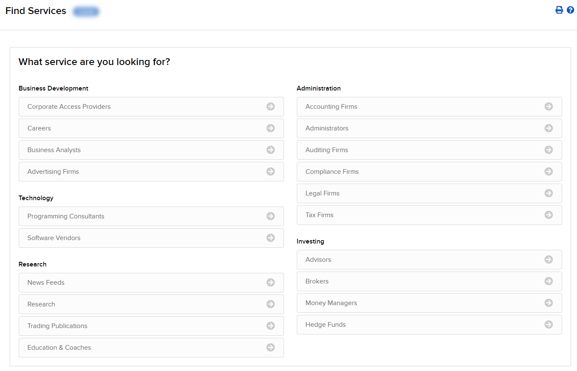Click the arrow icon beside Hedge Funds
The height and width of the screenshot is (371, 577).
tap(549, 325)
